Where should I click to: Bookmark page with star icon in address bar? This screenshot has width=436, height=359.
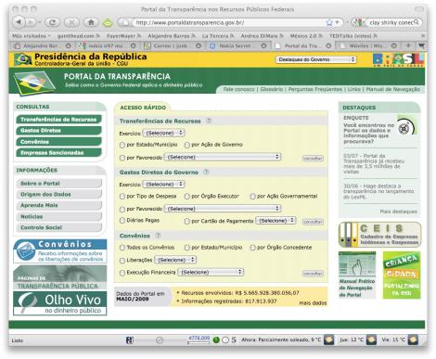pyautogui.click(x=329, y=22)
